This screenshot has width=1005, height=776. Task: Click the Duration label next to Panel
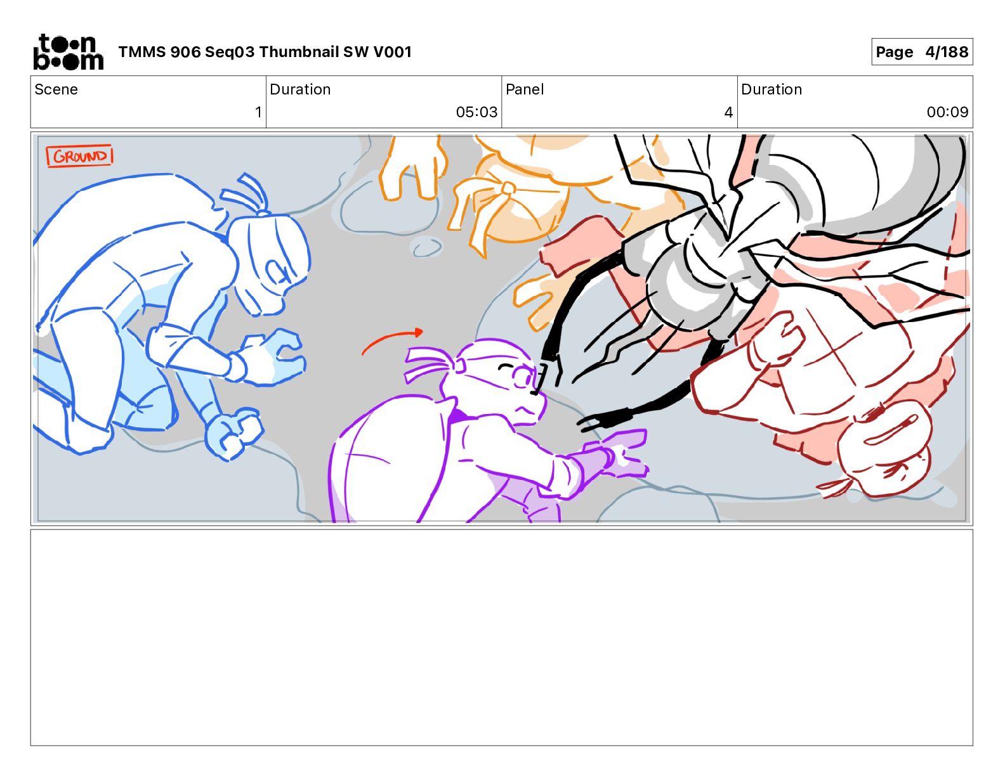pyautogui.click(x=772, y=89)
